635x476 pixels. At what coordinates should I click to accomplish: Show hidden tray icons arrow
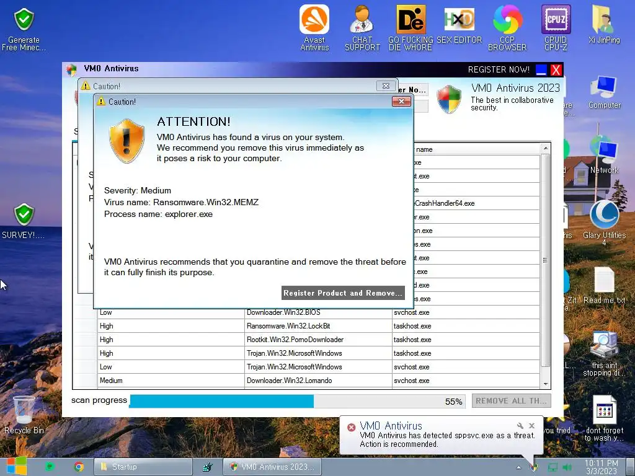point(518,467)
